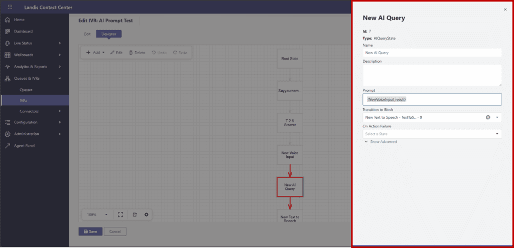
Task: Open Queues in the sidebar
Action: click(x=26, y=90)
